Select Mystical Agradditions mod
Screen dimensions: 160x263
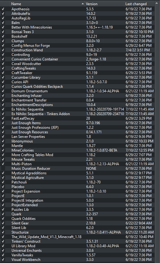point(77,173)
